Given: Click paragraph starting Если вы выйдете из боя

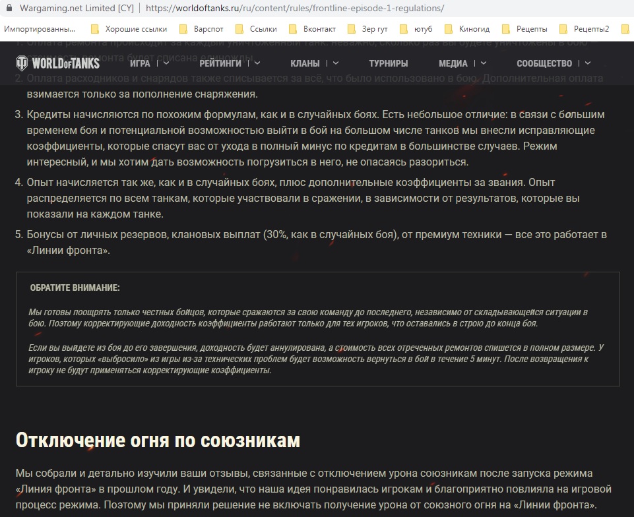Looking at the screenshot, I should (316, 359).
